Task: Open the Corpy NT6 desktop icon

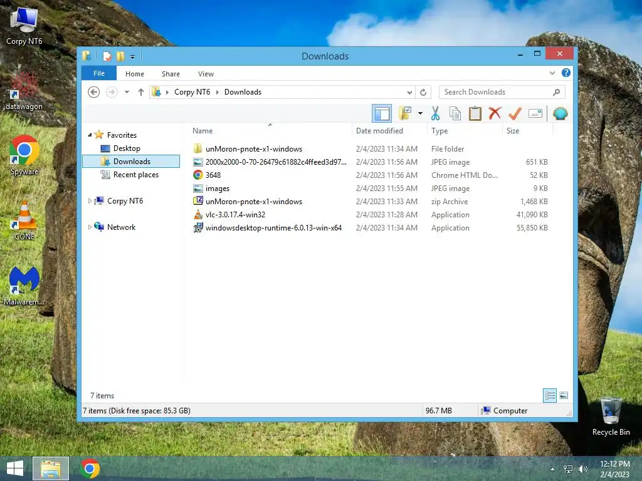Action: click(x=24, y=25)
